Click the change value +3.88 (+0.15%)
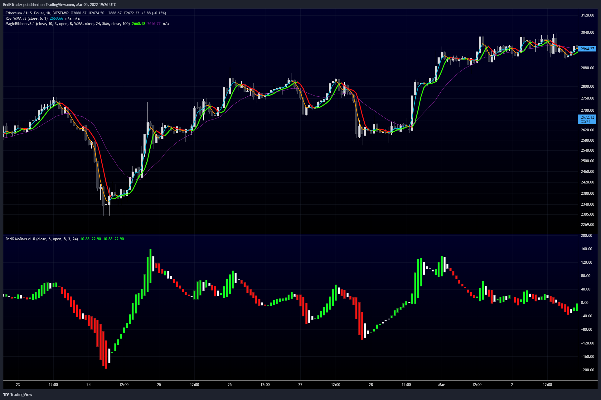 (x=153, y=13)
